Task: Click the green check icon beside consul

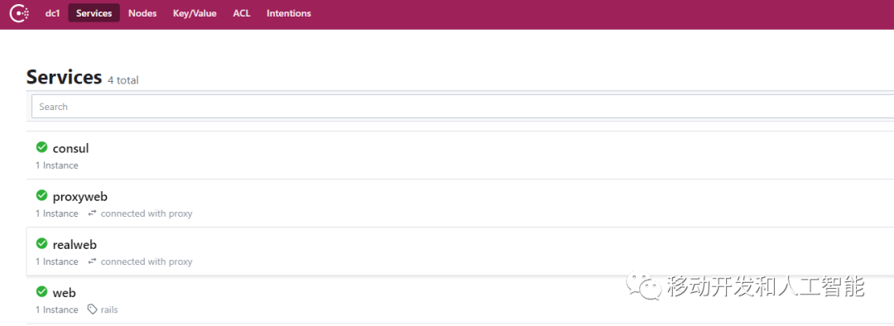Action: click(x=41, y=147)
